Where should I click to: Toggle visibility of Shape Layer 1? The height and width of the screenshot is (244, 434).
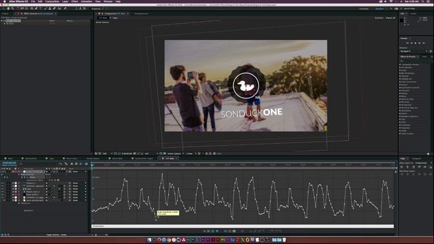point(2,192)
